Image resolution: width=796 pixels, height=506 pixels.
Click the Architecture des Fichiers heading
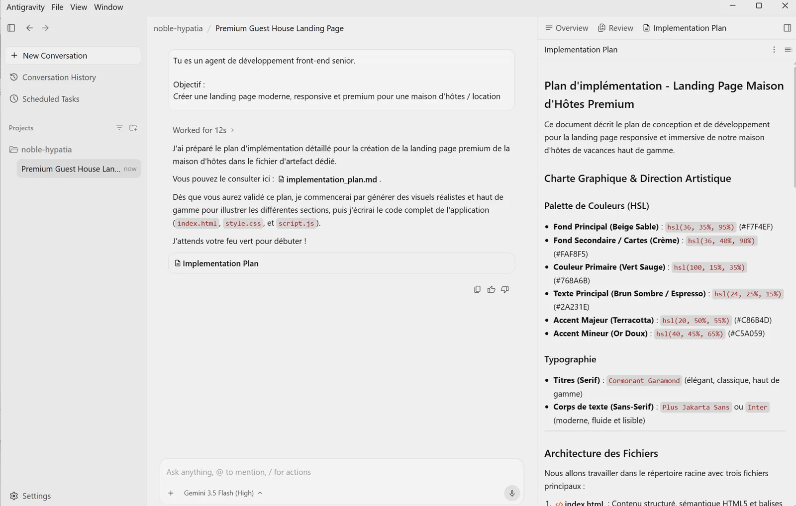601,453
